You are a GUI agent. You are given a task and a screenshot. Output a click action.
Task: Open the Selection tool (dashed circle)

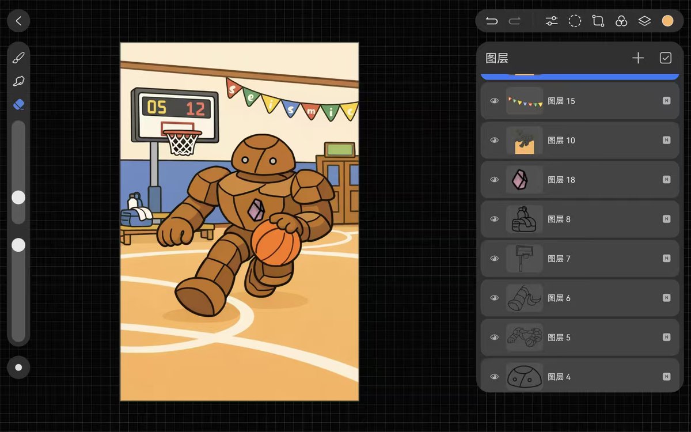click(575, 21)
